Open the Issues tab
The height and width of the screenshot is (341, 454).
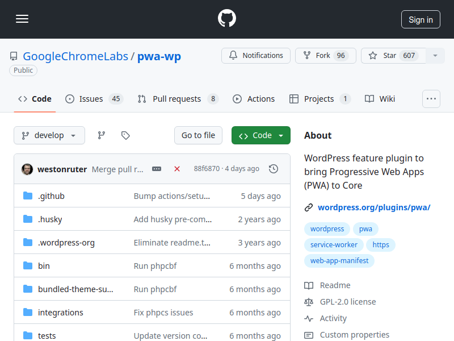point(94,99)
